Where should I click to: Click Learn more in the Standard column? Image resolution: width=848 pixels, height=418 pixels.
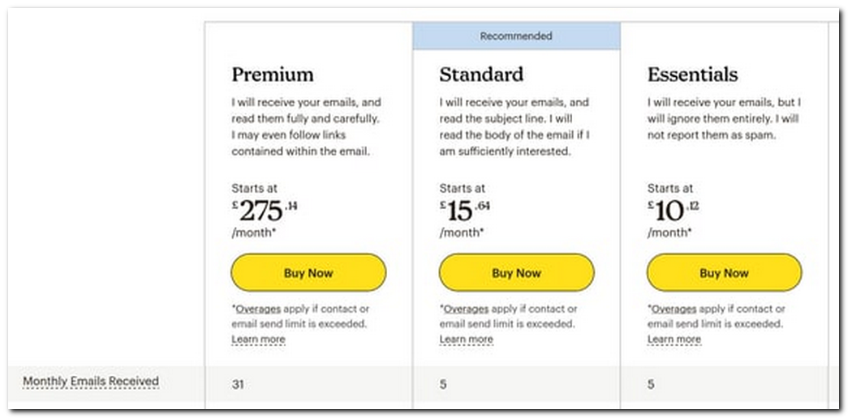tap(466, 339)
